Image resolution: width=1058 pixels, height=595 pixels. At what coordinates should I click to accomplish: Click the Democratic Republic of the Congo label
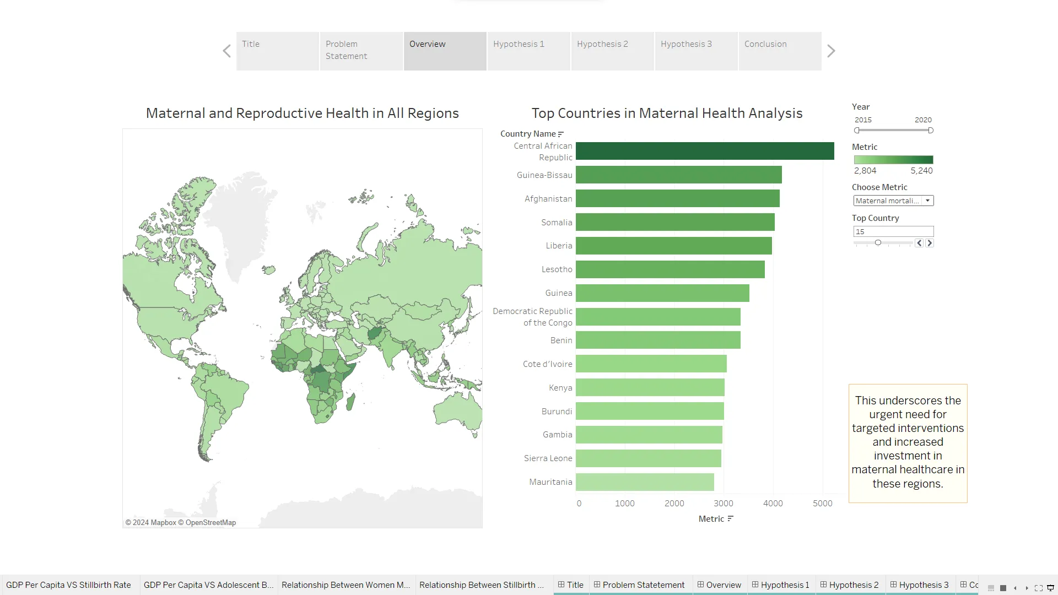point(532,317)
